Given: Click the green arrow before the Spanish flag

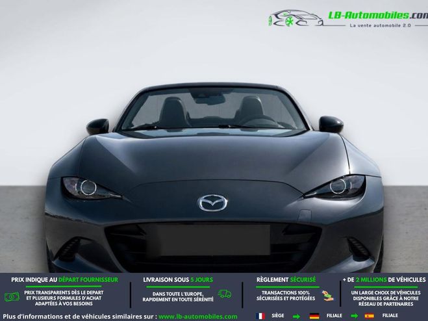Looking at the screenshot, I should point(354,316).
